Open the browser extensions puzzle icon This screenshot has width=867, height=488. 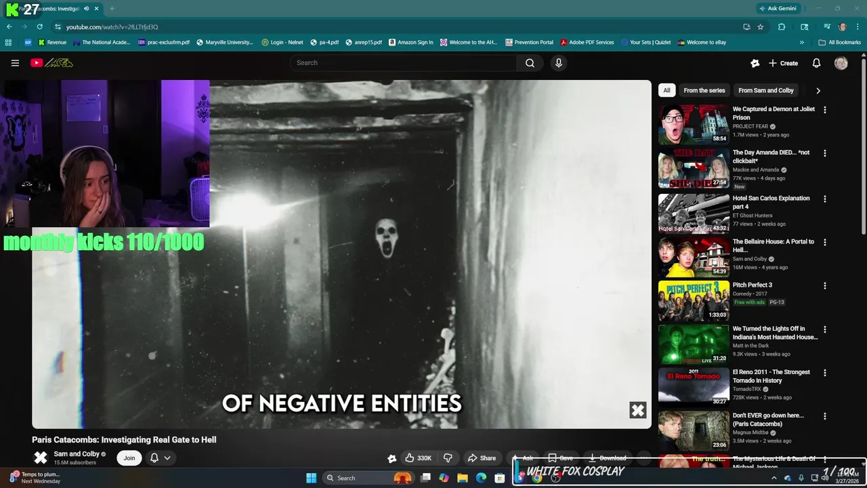(x=782, y=27)
